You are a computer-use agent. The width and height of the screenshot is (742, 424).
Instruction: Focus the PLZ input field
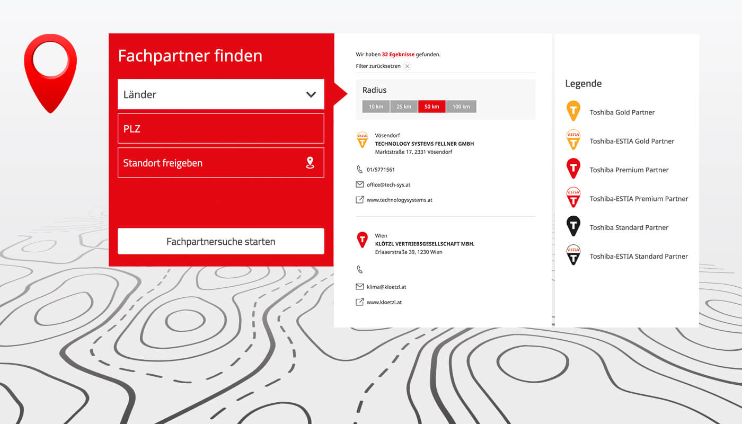(220, 129)
